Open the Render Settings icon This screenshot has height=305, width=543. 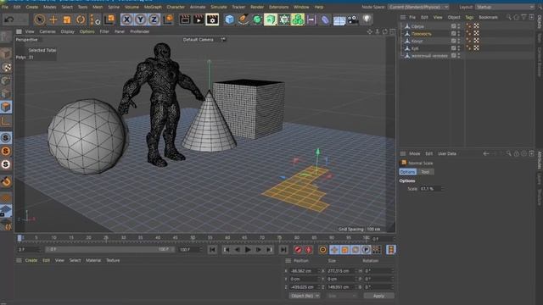212,19
